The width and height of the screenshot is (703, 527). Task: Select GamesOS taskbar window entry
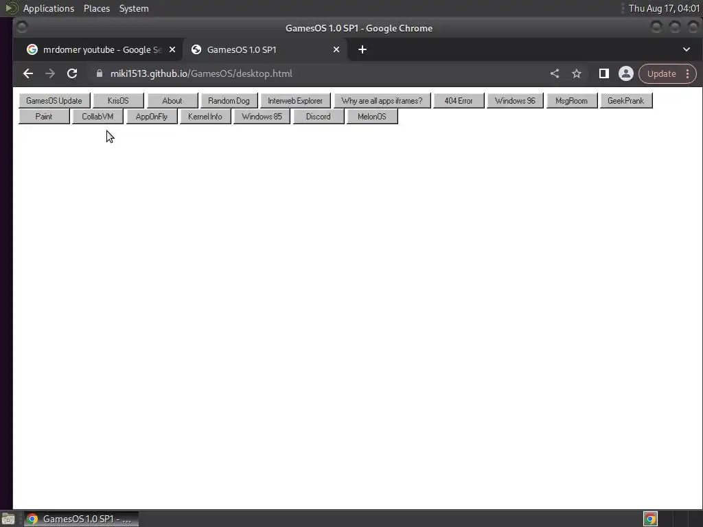[x=81, y=519]
